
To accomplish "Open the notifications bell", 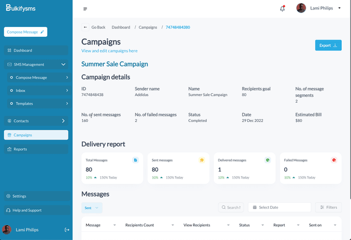I will pos(282,9).
